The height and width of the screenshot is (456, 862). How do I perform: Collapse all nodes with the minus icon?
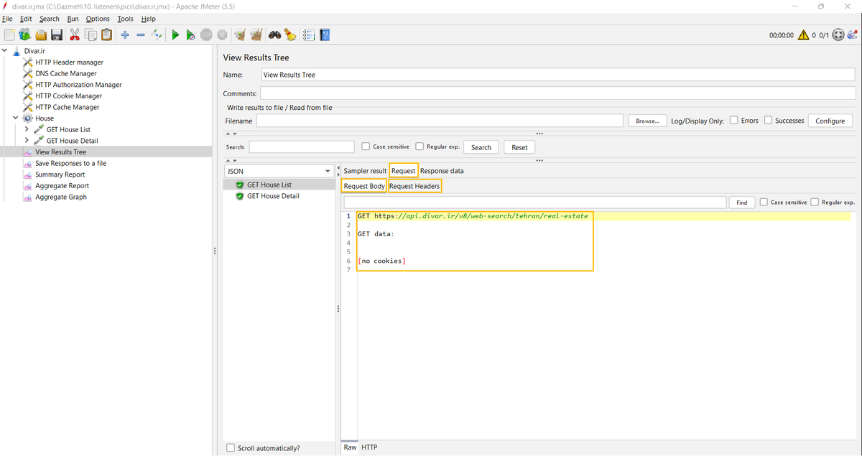pos(141,34)
